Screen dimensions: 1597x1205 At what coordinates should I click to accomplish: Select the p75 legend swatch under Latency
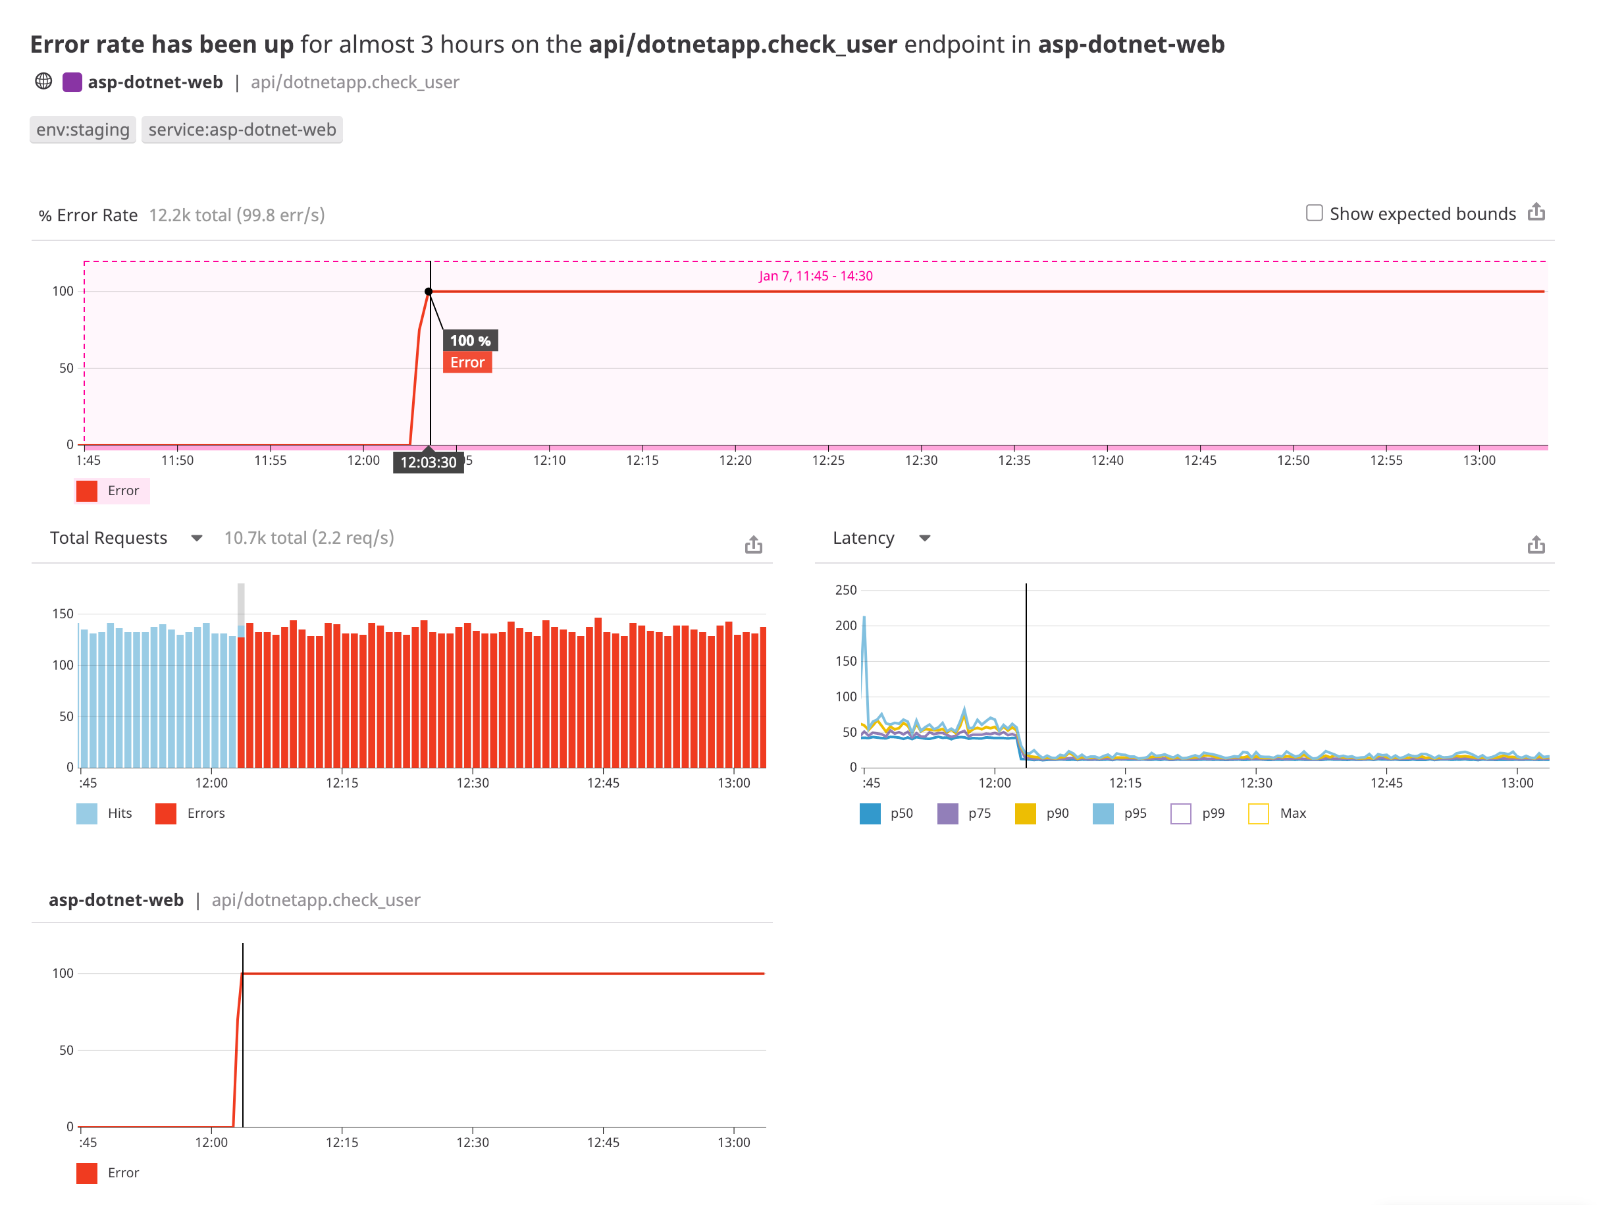point(948,813)
